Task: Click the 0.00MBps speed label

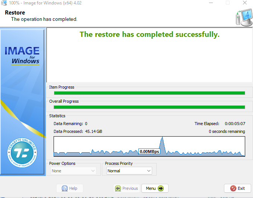Action: pyautogui.click(x=149, y=151)
